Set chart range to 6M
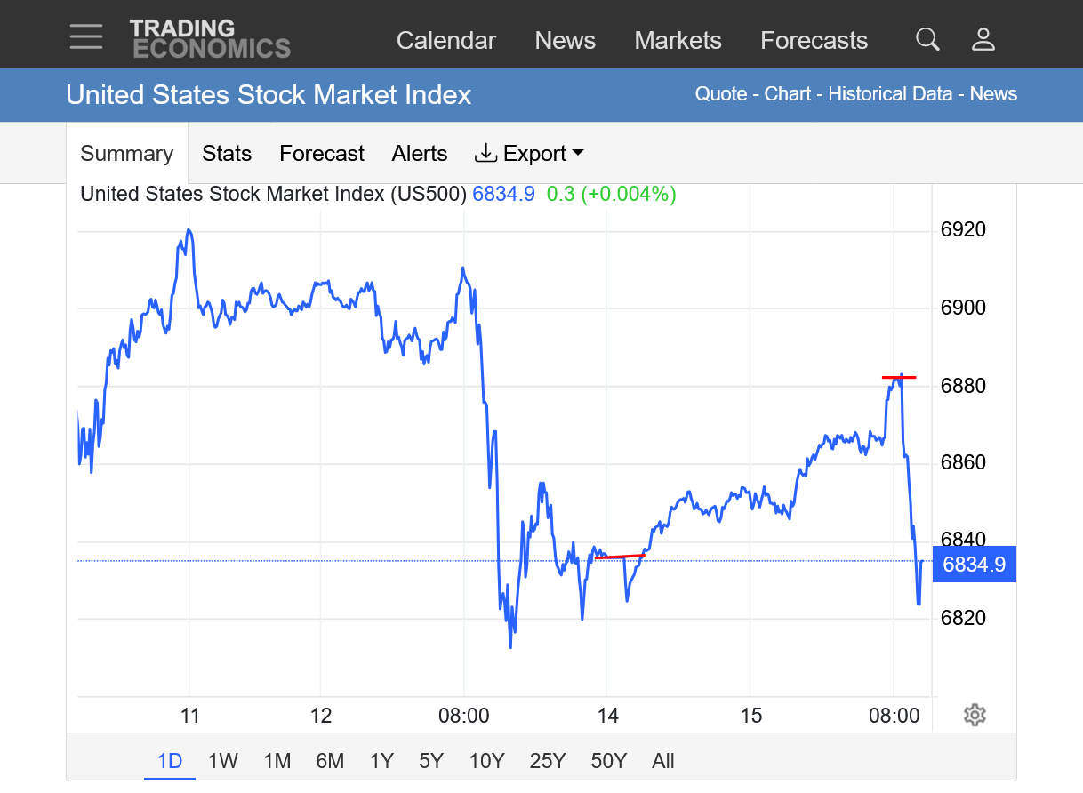 point(330,761)
